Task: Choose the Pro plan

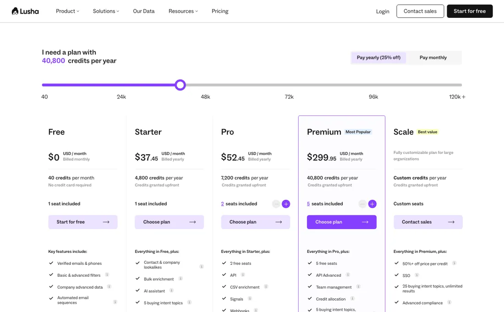Action: coord(256,222)
